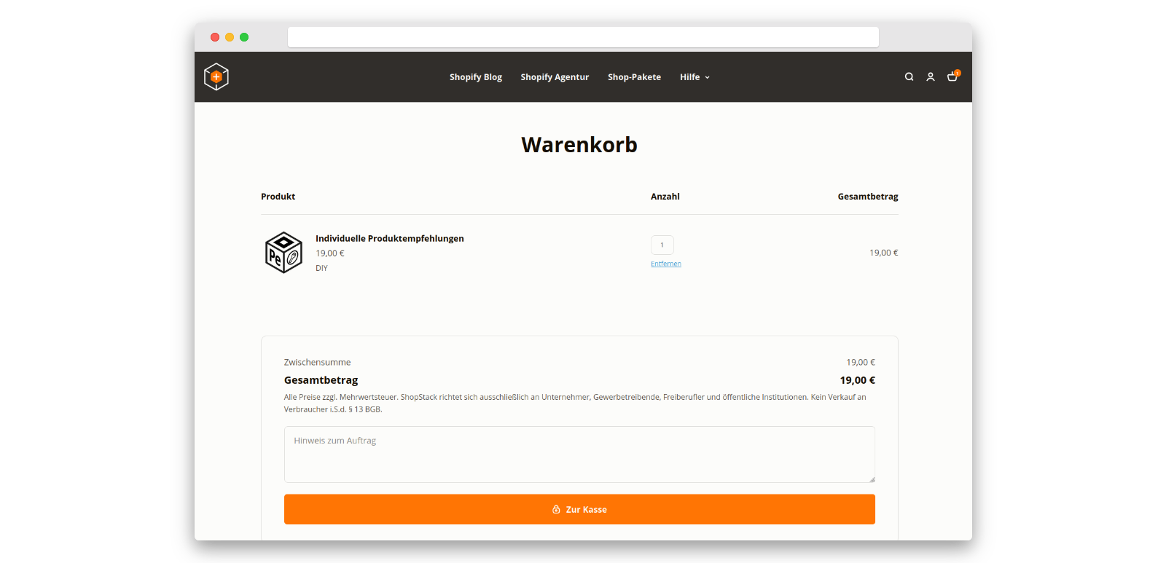Open the user account icon
Image resolution: width=1166 pixels, height=563 pixels.
click(931, 76)
